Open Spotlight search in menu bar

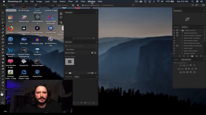click(x=192, y=1)
